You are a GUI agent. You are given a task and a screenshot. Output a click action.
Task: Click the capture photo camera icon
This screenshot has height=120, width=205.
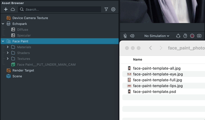pos(199,36)
